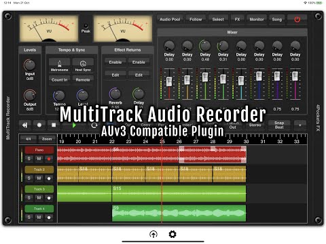
Task: Mute the Piano track
Action: pyautogui.click(x=39, y=159)
